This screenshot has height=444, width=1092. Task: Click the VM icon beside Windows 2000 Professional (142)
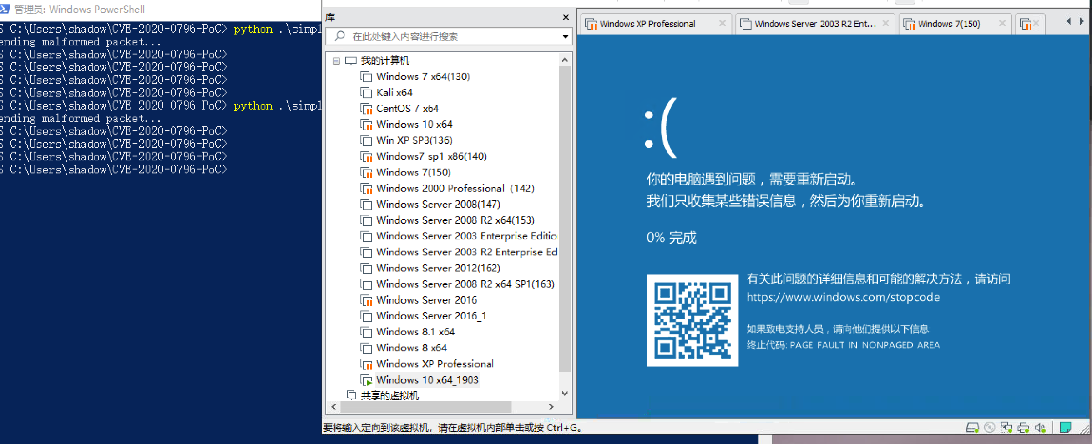[366, 189]
